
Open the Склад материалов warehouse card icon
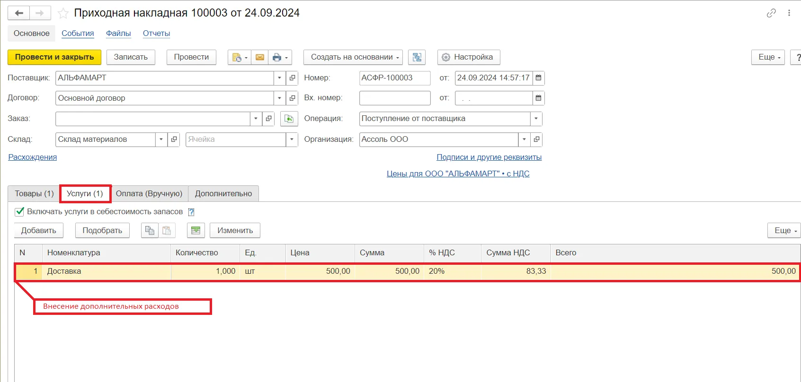coord(174,139)
